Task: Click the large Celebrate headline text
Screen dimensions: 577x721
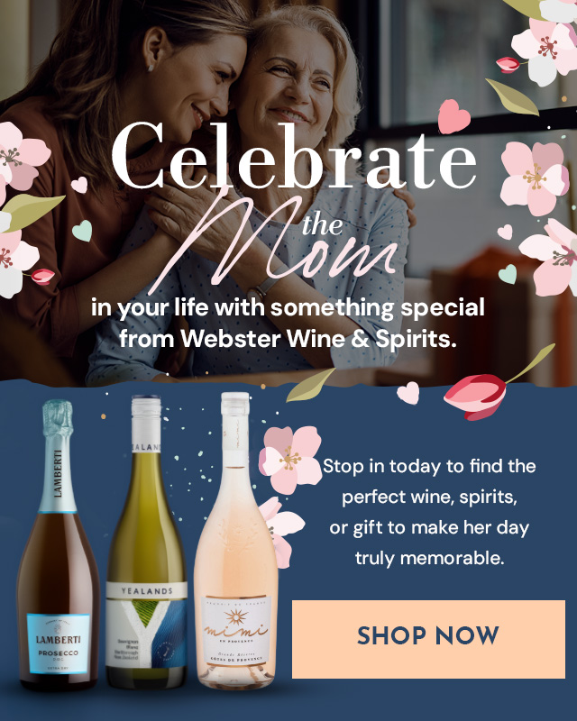Action: 294,156
